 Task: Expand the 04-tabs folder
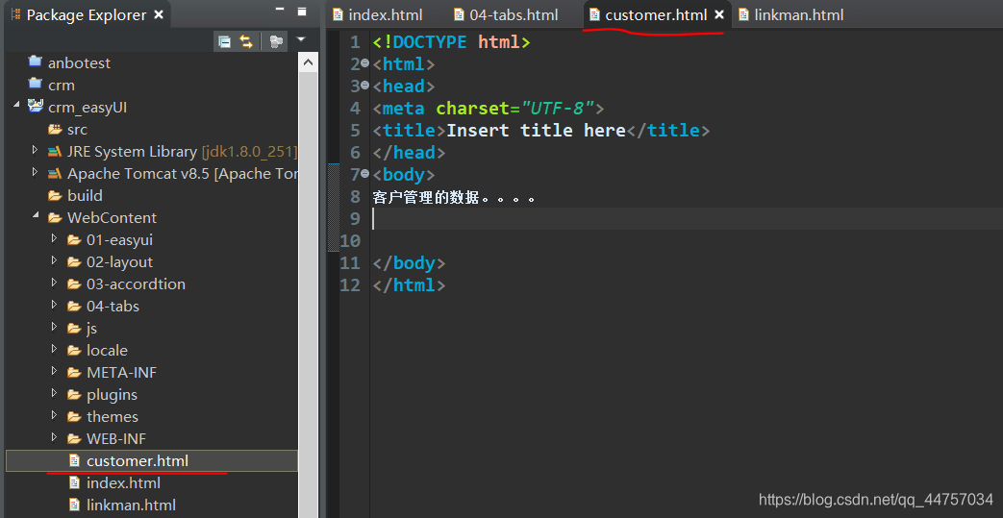pyautogui.click(x=55, y=305)
